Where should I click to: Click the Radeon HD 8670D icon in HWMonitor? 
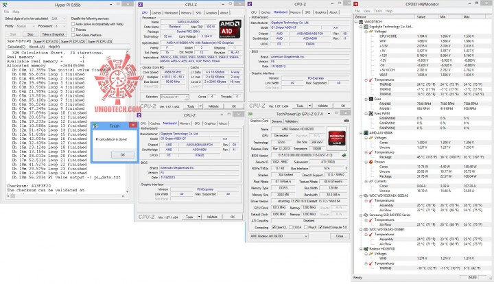coord(366,249)
